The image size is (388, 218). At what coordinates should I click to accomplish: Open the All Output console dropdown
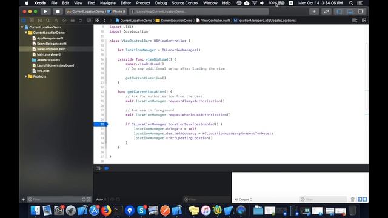pyautogui.click(x=243, y=199)
